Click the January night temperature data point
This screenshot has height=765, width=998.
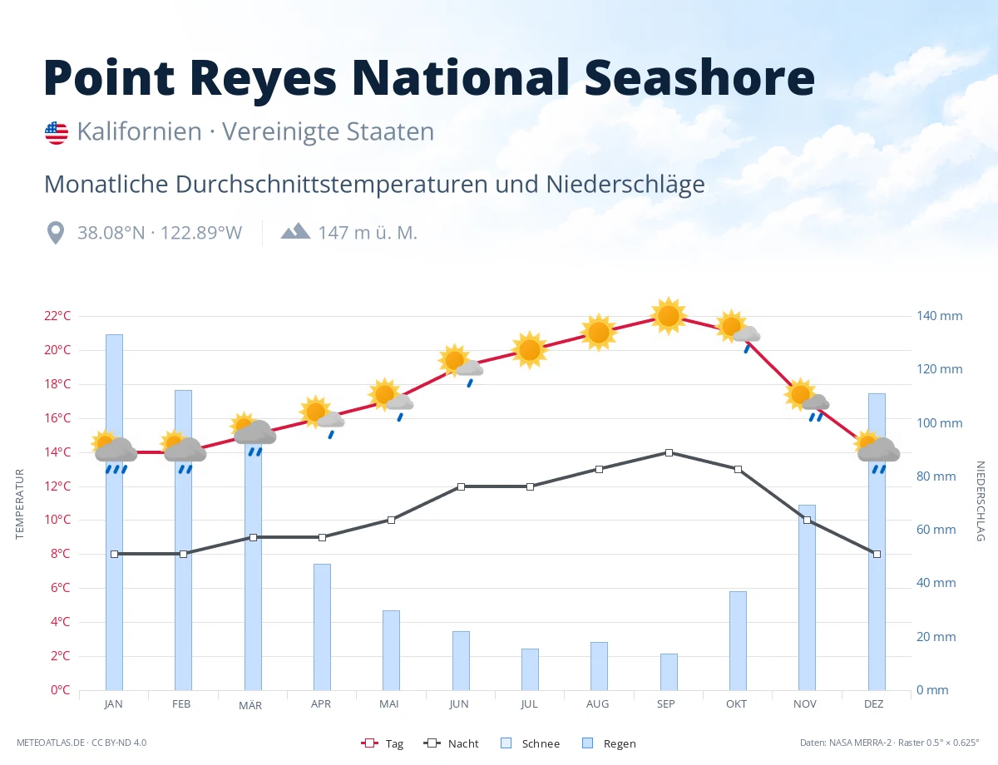[114, 554]
